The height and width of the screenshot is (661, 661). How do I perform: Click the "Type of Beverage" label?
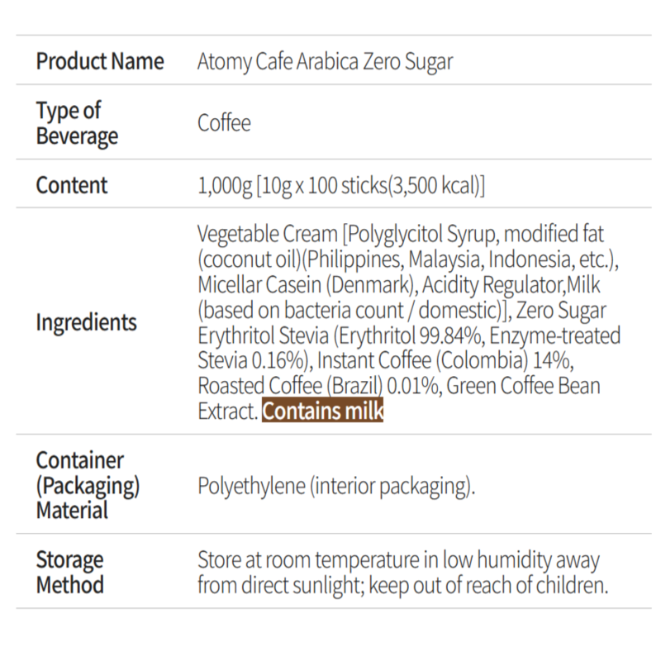[77, 123]
